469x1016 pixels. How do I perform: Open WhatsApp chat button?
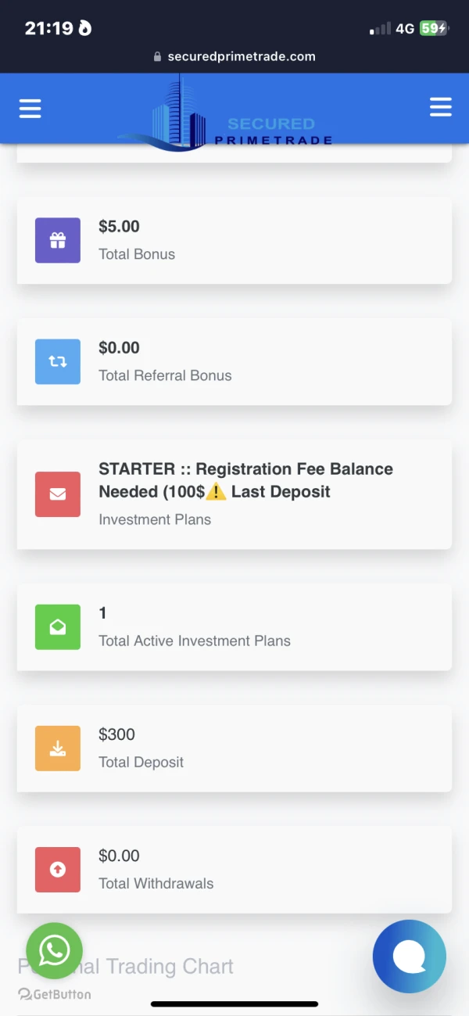(x=55, y=951)
